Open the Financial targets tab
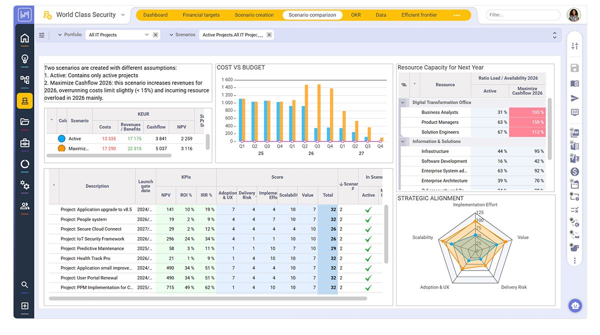Screen dimensions: 600x335 point(201,15)
